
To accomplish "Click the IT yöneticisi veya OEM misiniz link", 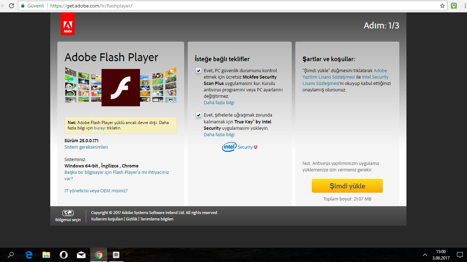I will [96, 191].
